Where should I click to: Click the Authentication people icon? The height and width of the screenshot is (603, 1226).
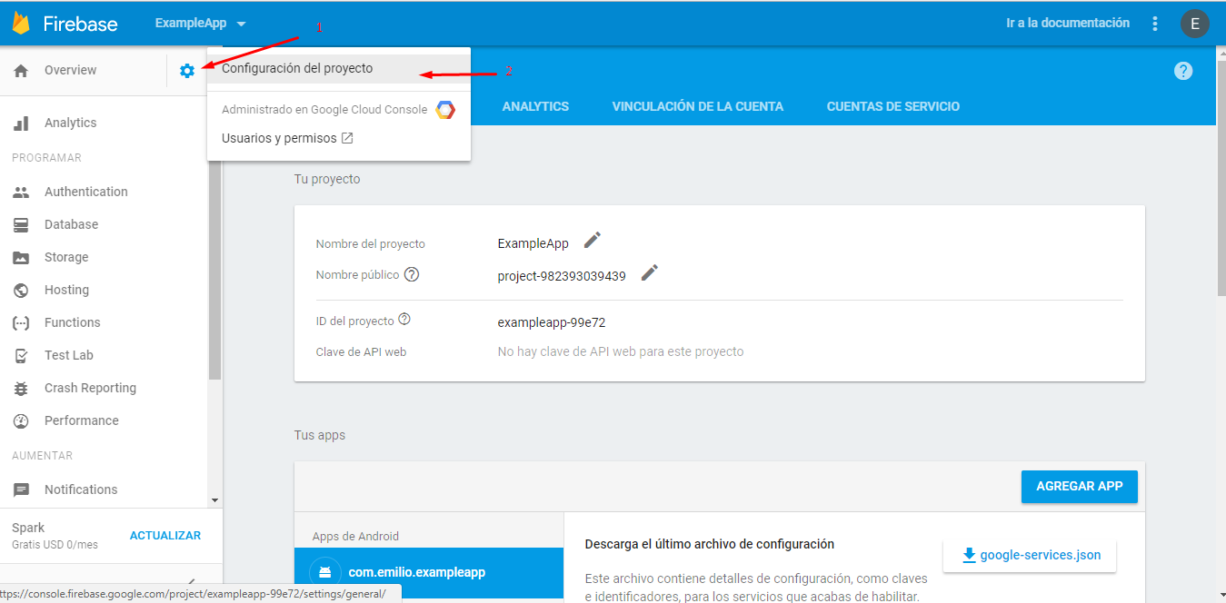[21, 192]
